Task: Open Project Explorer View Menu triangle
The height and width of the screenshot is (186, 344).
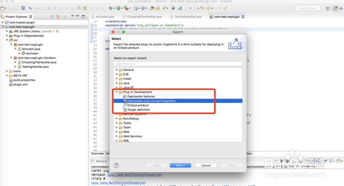Action: coord(72,16)
